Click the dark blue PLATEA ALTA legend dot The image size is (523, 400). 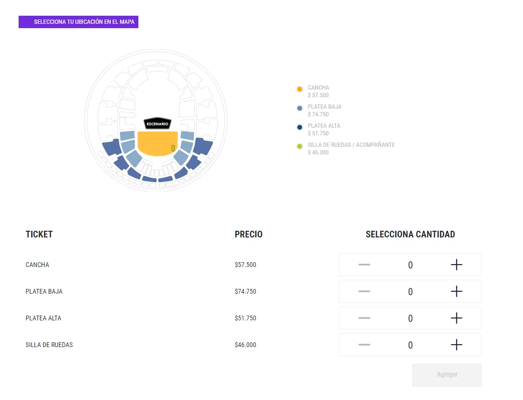(300, 127)
